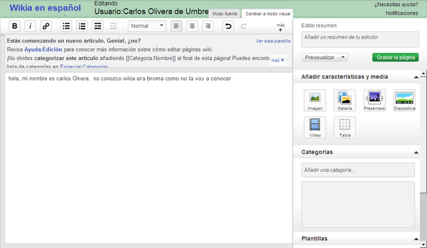Open the Ayuda:Edición help link
Viewport: 427px width, 248px height.
[43, 49]
